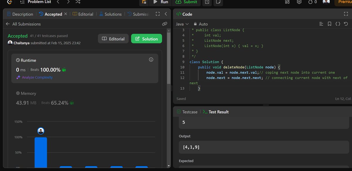The height and width of the screenshot is (171, 352).
Task: Copy submission link with the paperclip icon
Action: pyautogui.click(x=165, y=24)
